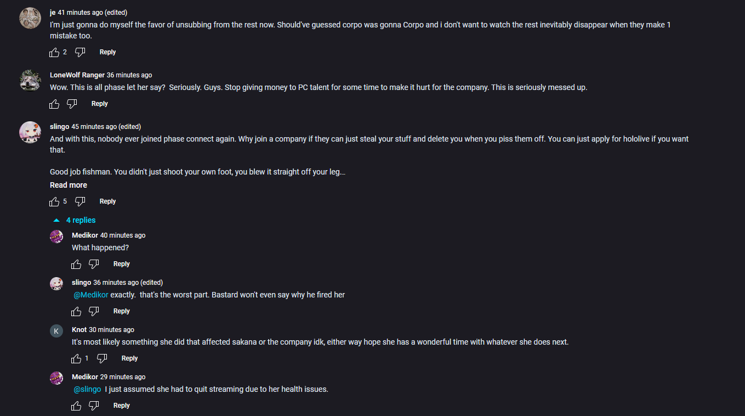745x416 pixels.
Task: Like je's comment about unsubbing
Action: 54,52
